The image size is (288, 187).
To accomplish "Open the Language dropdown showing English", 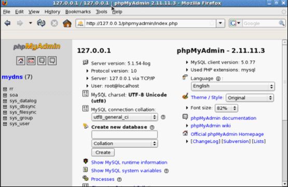I will 233,87.
